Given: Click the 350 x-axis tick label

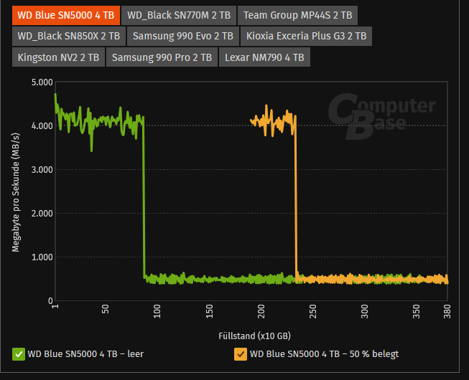Looking at the screenshot, I should [x=417, y=311].
